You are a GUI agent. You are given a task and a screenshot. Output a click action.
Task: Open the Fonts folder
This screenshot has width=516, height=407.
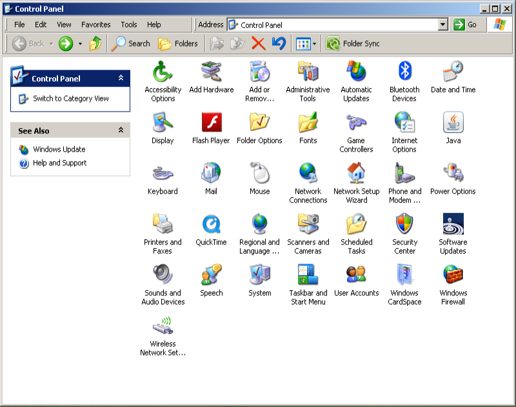pyautogui.click(x=308, y=128)
